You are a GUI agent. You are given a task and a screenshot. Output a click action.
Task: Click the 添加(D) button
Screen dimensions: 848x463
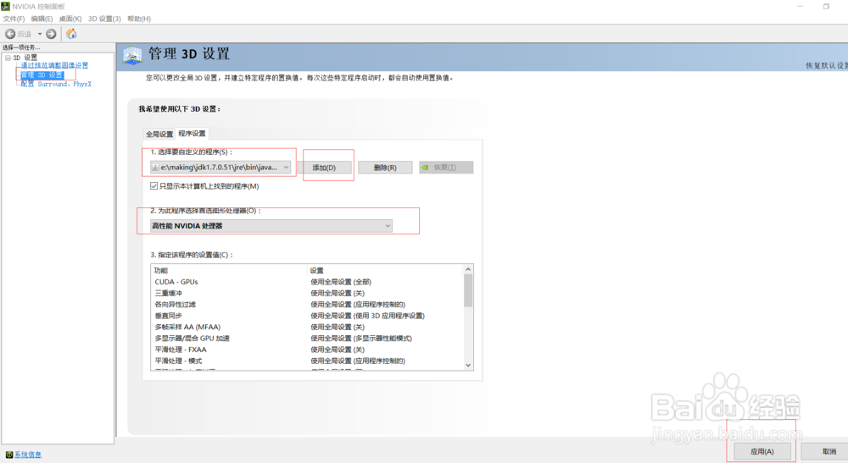tap(324, 168)
